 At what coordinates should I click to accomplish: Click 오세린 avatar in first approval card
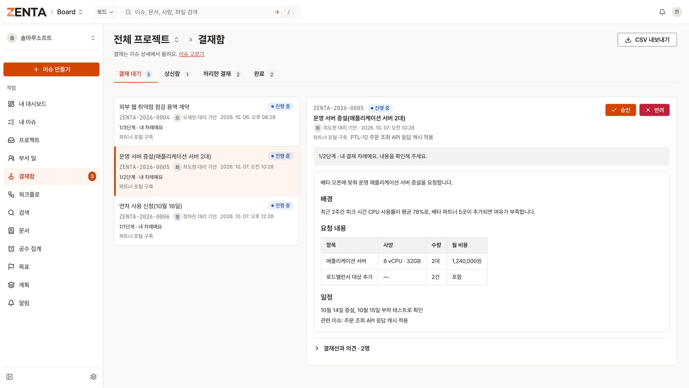point(177,118)
